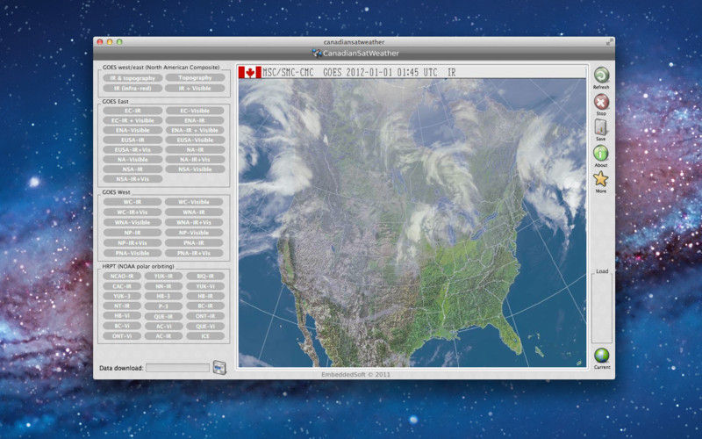Load the NP-Visible image
The width and height of the screenshot is (702, 439).
(x=194, y=233)
